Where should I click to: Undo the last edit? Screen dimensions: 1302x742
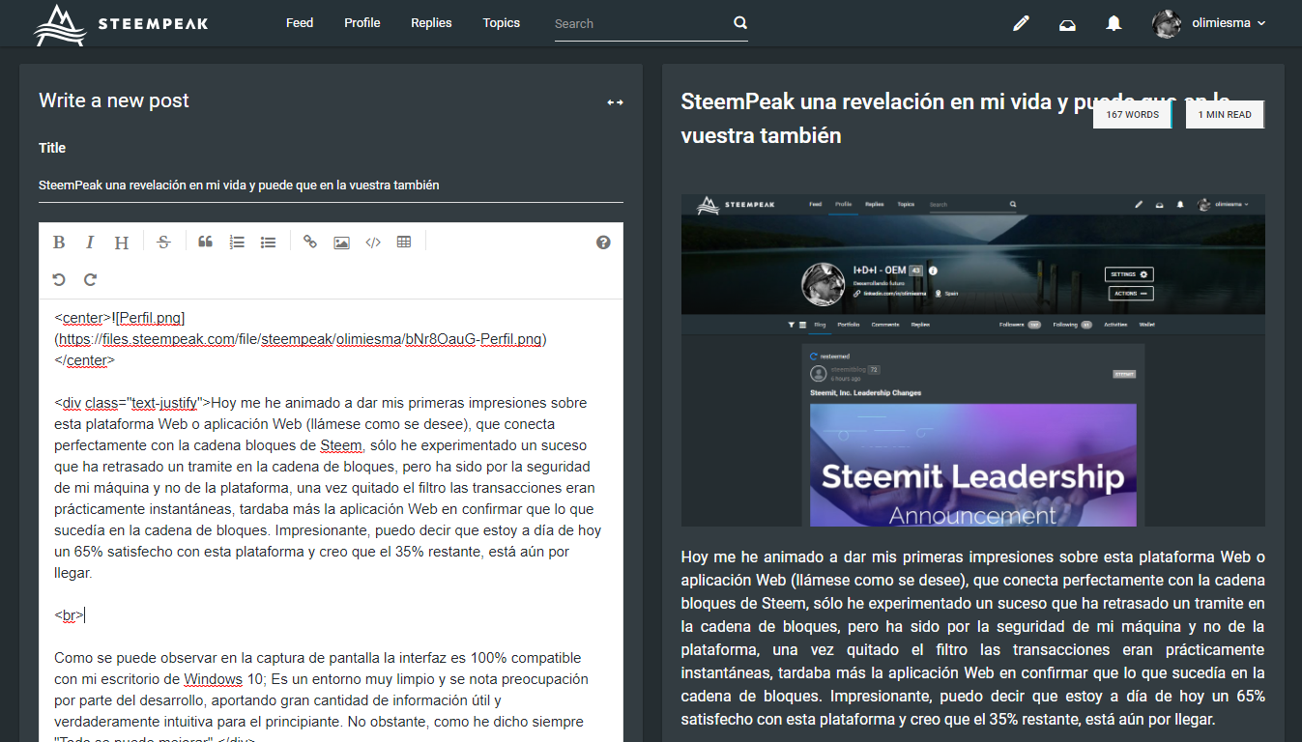59,279
